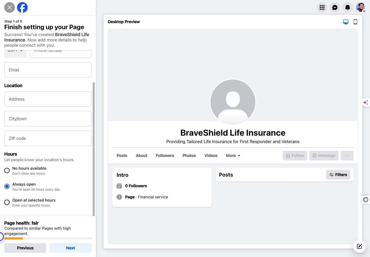
Task: Open the Facebook apps grid menu
Action: [x=322, y=7]
